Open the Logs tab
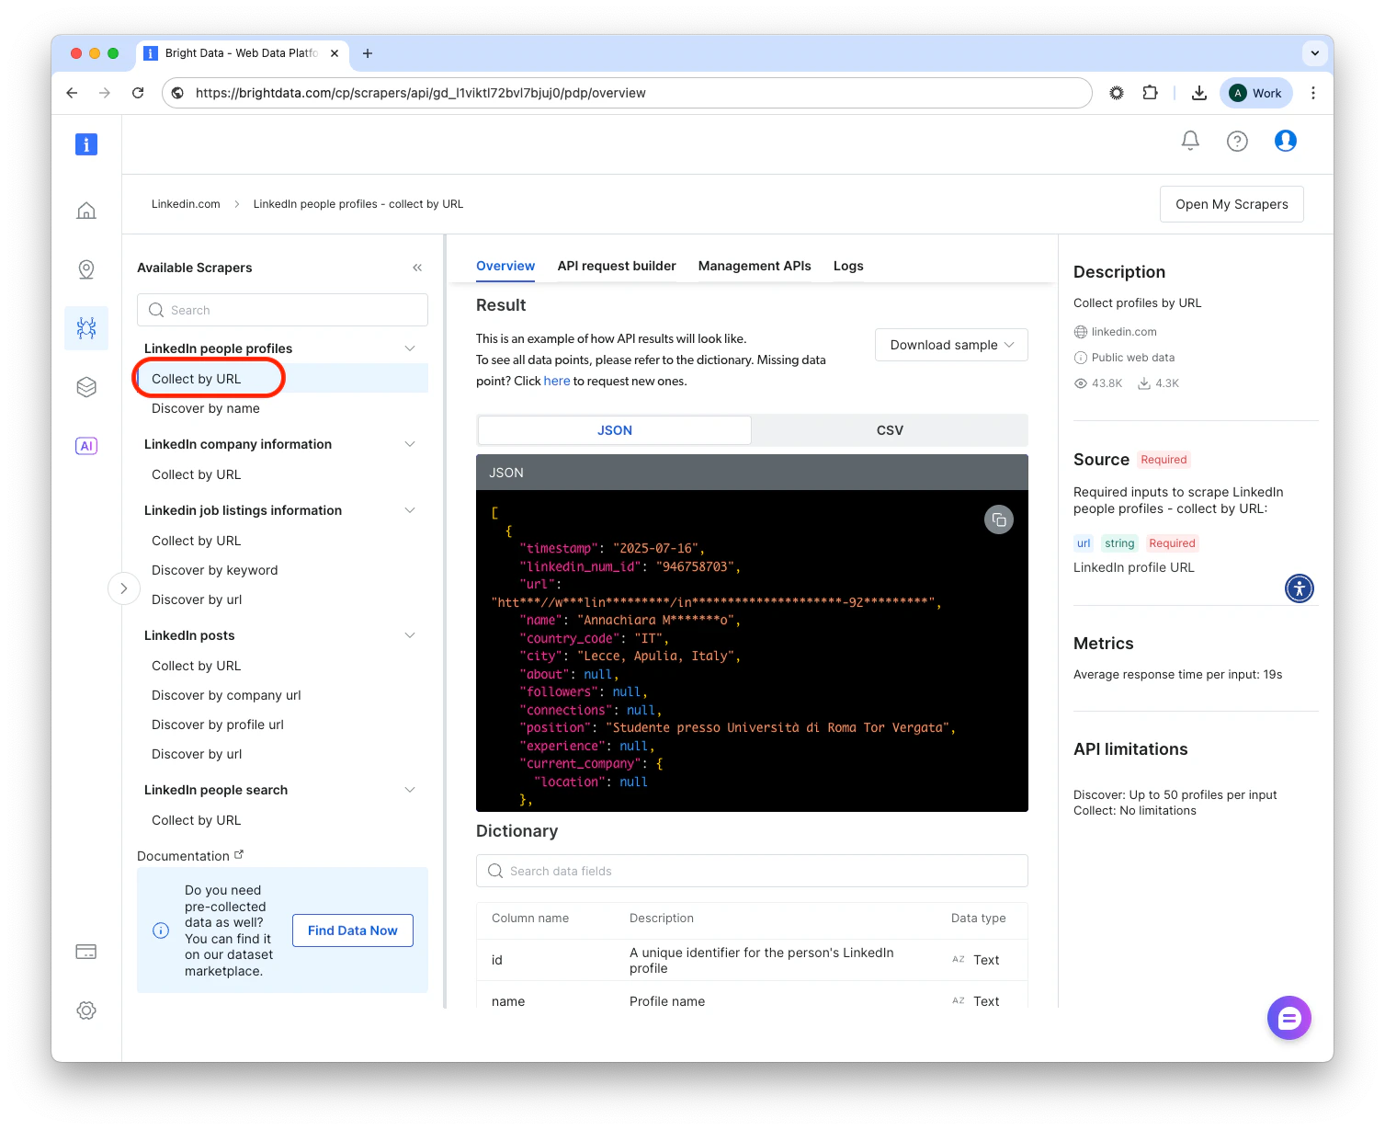1385x1130 pixels. [x=848, y=266]
